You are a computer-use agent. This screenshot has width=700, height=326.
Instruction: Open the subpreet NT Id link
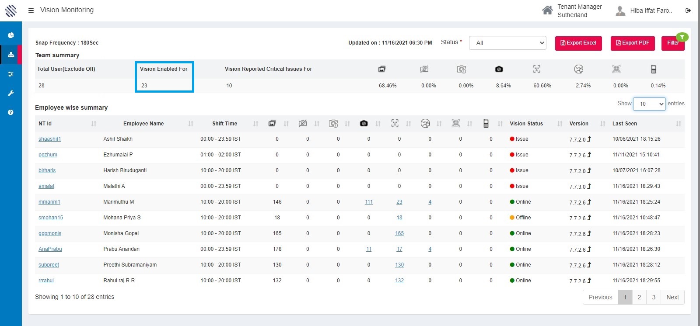[x=49, y=265]
